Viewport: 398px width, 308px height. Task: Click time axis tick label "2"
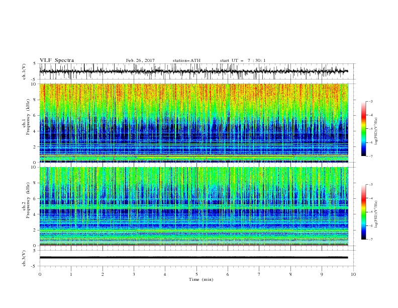pos(103,274)
